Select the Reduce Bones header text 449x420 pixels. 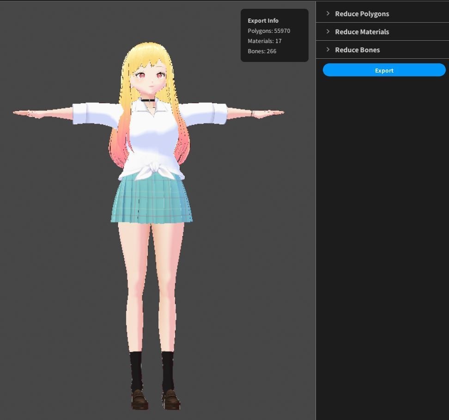(357, 49)
